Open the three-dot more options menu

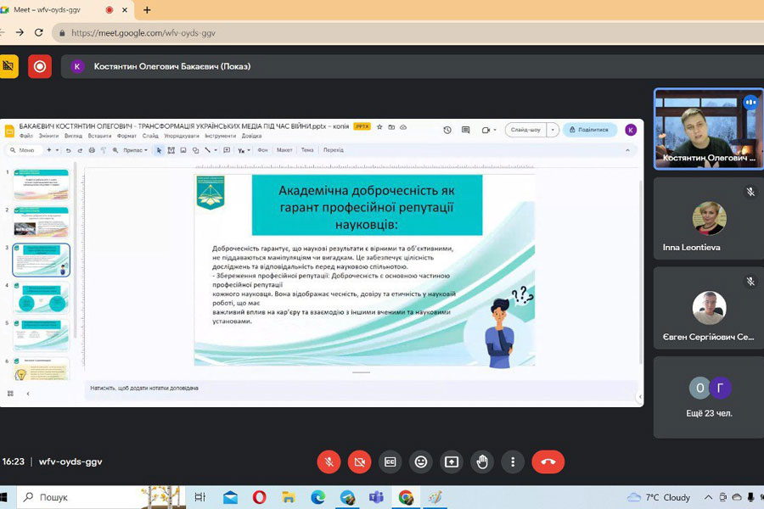pyautogui.click(x=513, y=461)
